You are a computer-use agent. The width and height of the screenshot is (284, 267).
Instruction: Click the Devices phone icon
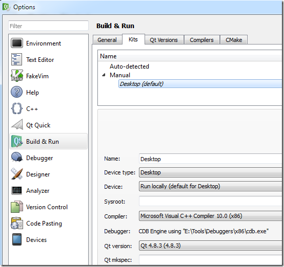click(17, 239)
